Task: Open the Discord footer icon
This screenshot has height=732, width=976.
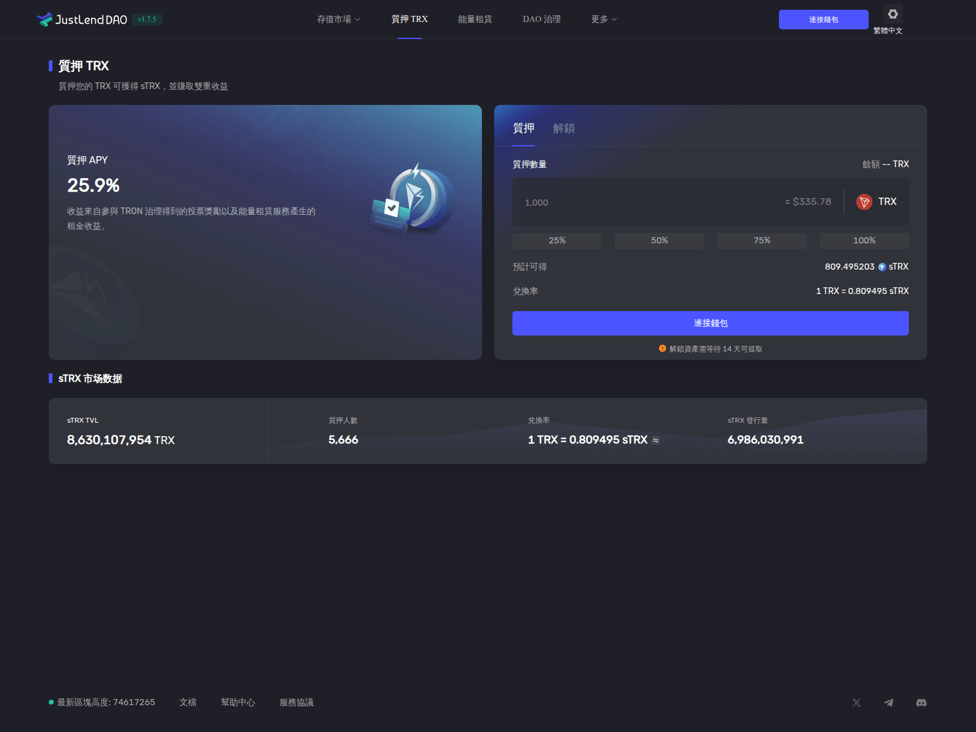Action: pos(921,703)
